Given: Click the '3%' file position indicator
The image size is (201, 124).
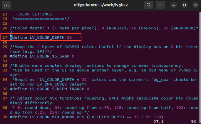Looking at the screenshot, I should point(193,122).
